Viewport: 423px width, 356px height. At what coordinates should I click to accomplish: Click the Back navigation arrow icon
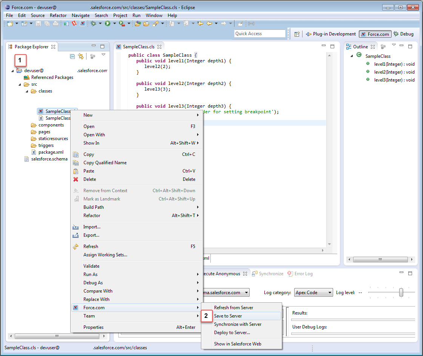[209, 24]
